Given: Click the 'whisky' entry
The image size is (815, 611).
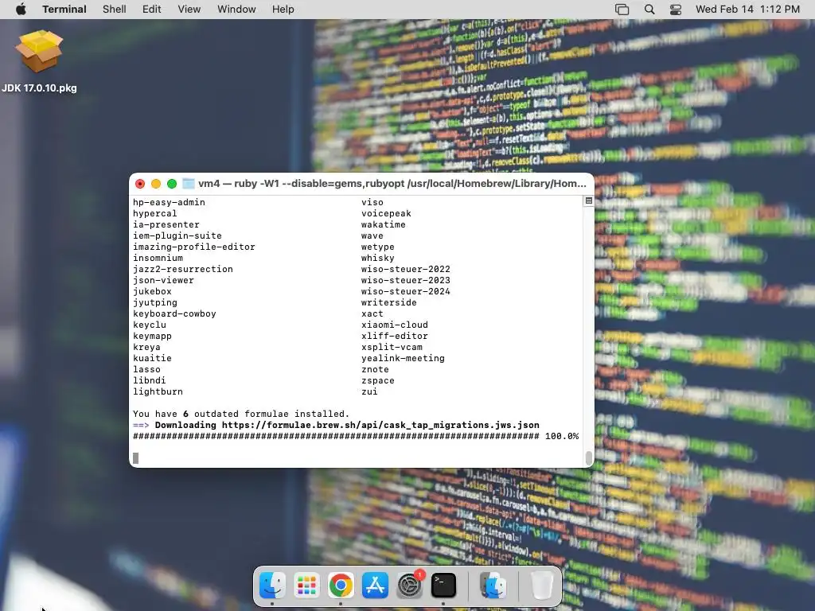Looking at the screenshot, I should point(378,259).
